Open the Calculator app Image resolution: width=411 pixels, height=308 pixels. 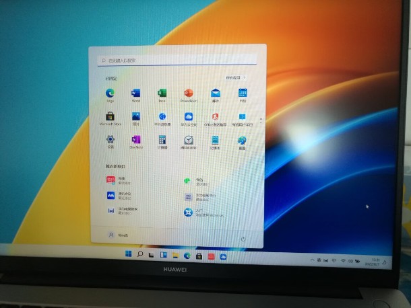(162, 140)
